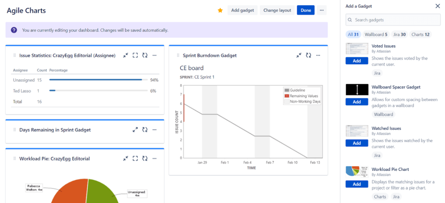The image size is (445, 203).
Task: Select the Charts 12 filter tab
Action: 420,35
